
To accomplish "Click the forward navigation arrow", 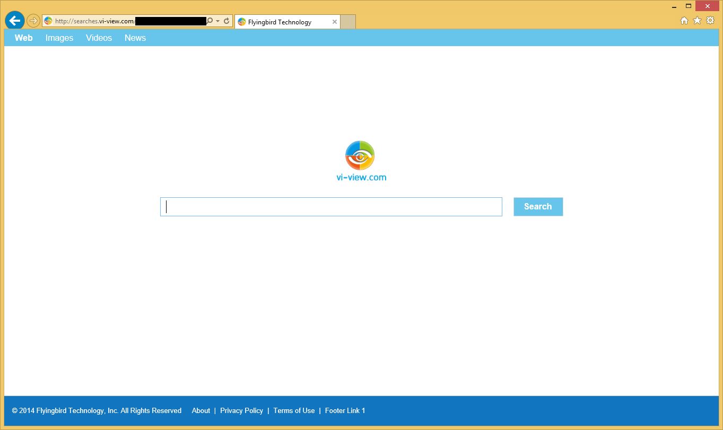I will 32,21.
